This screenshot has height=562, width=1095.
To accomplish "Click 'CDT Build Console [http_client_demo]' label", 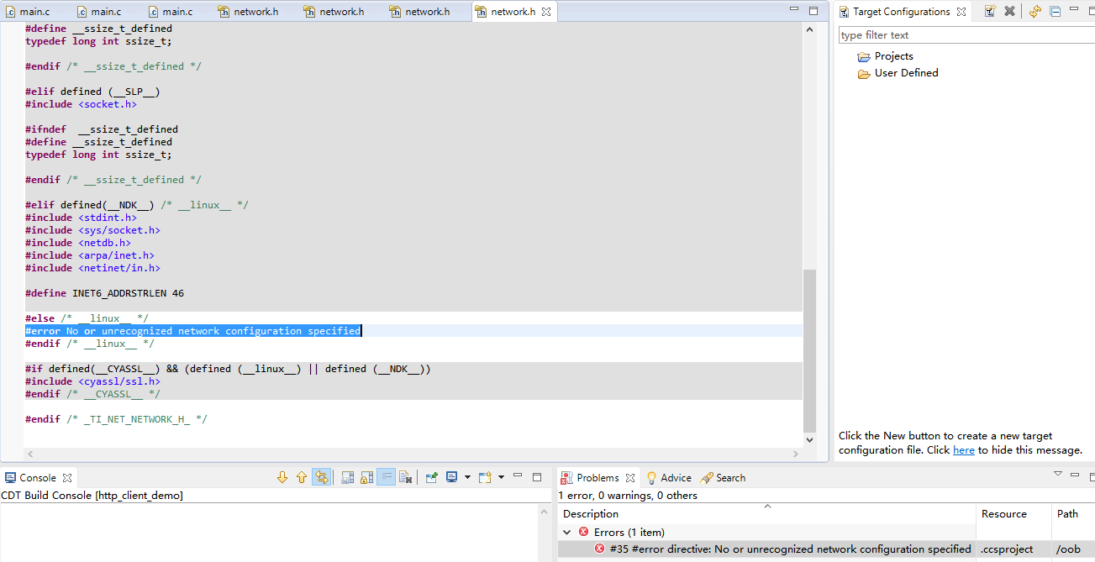I will tap(92, 496).
